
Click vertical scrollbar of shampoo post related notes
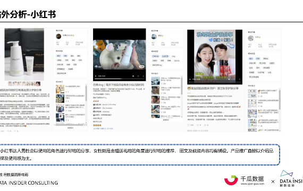86,94
